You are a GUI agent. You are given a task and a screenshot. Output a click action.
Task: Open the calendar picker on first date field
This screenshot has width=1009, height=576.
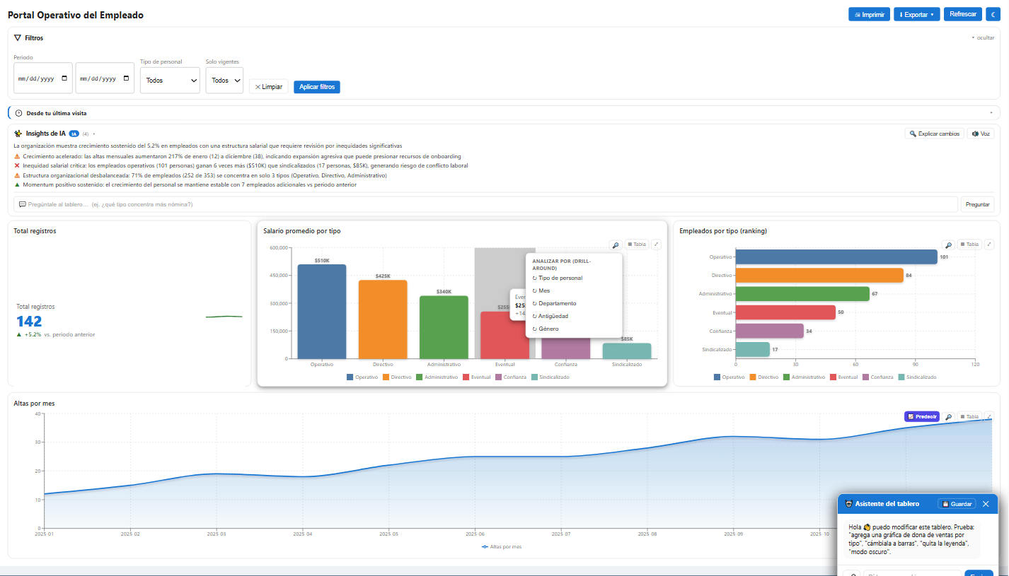pyautogui.click(x=65, y=78)
